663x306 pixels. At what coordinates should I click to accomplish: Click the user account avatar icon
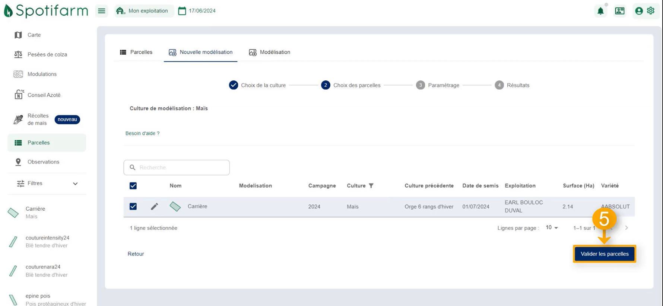[639, 11]
